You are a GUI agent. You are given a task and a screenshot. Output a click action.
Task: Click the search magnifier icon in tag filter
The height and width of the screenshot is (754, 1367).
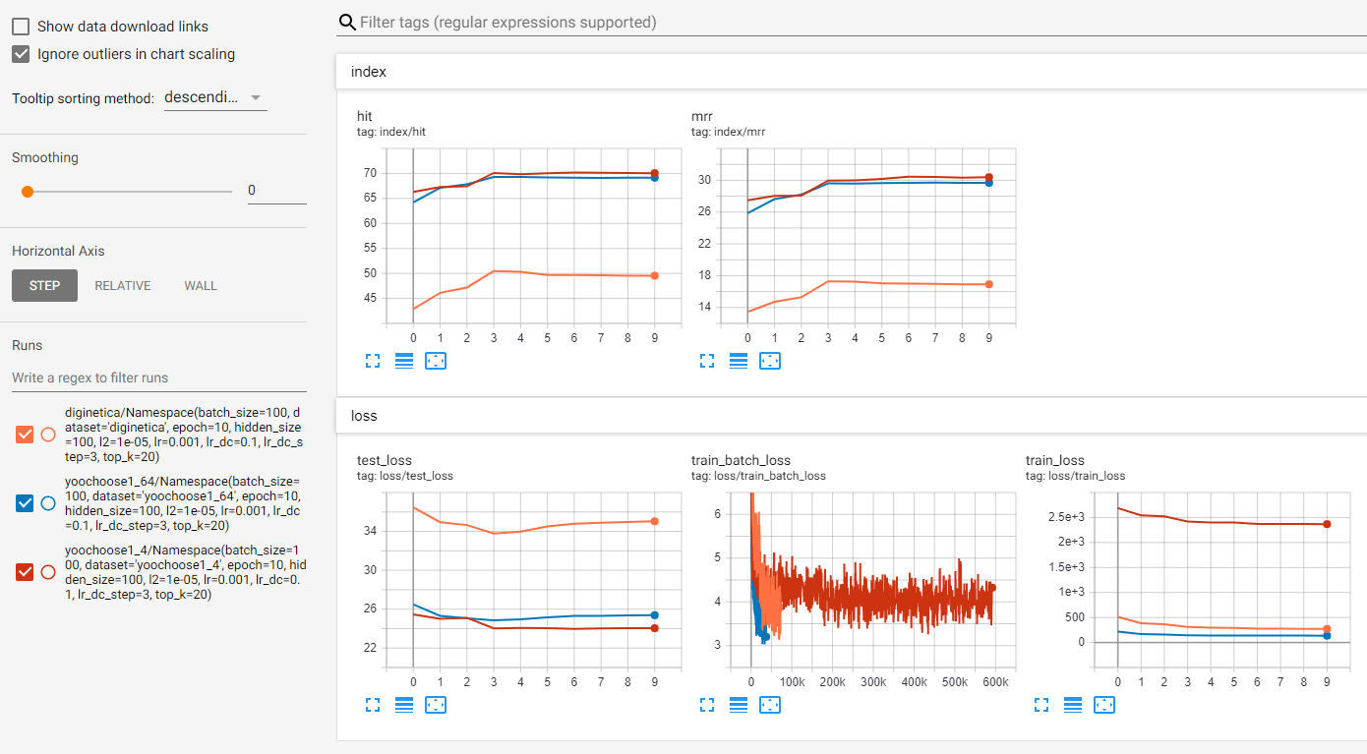tap(346, 22)
